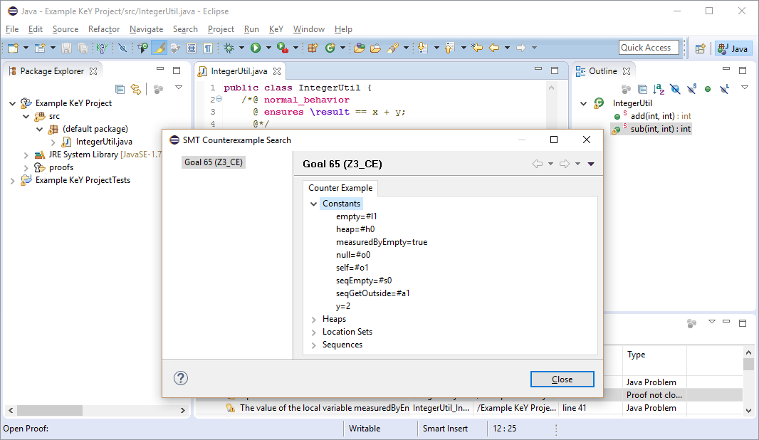This screenshot has height=440, width=759.
Task: Open the Source menu
Action: tap(66, 29)
